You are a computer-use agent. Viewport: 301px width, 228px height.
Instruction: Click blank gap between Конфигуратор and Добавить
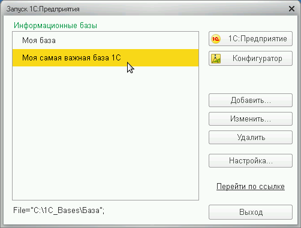click(251, 80)
